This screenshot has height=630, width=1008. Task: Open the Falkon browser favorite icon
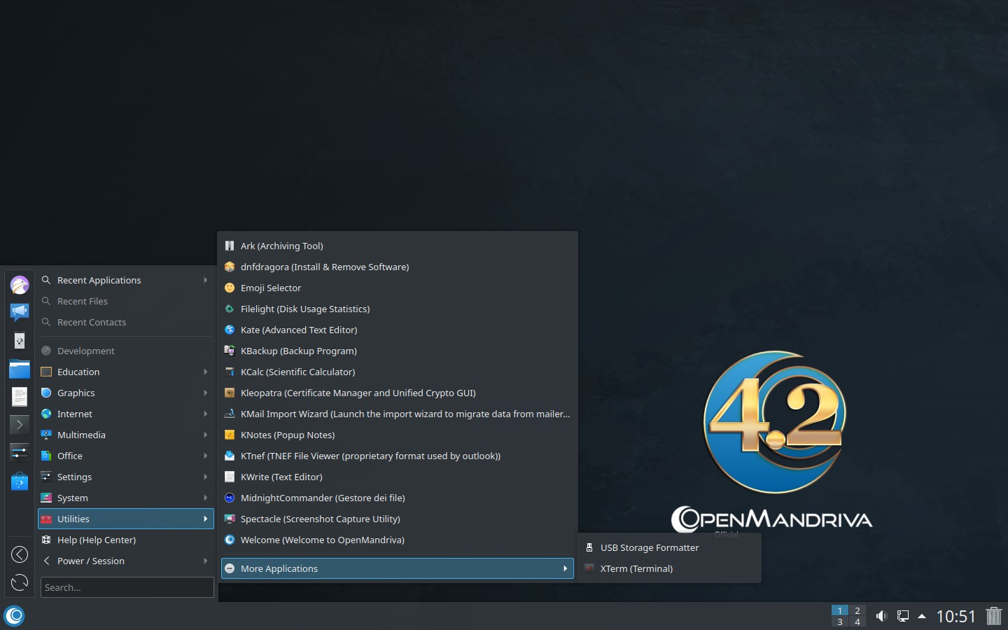coord(20,285)
